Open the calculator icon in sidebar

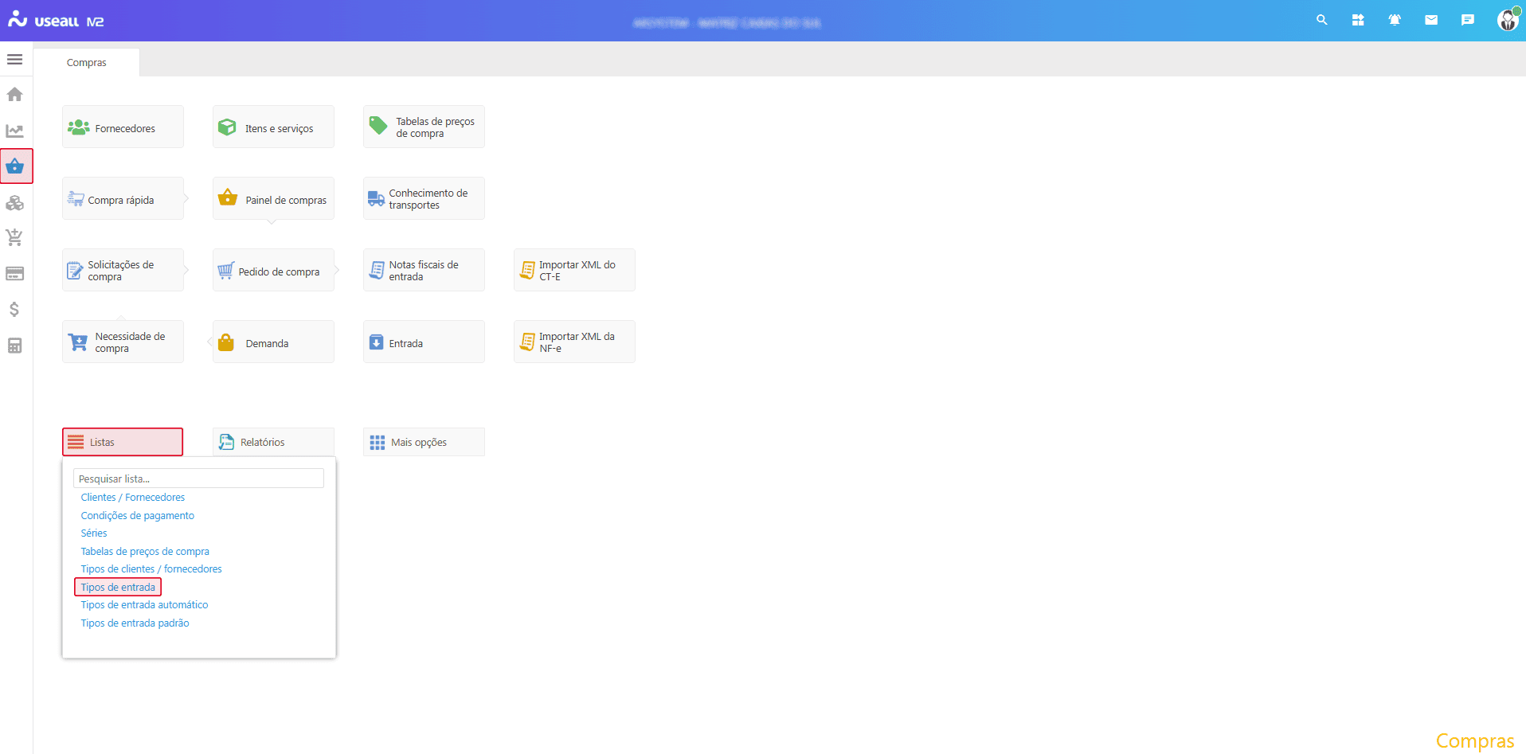(14, 346)
